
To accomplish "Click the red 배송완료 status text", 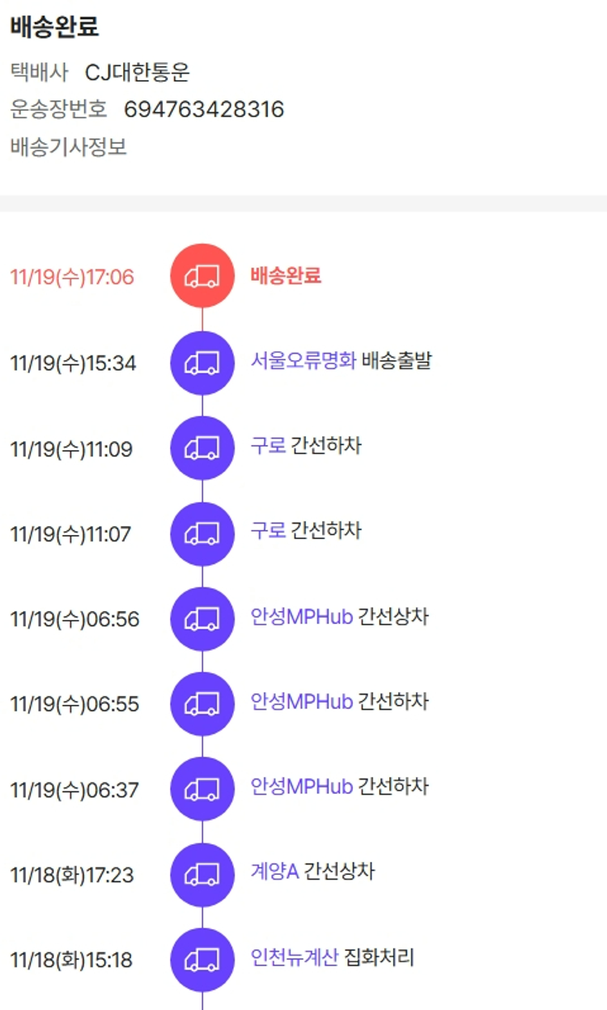I will (x=286, y=276).
